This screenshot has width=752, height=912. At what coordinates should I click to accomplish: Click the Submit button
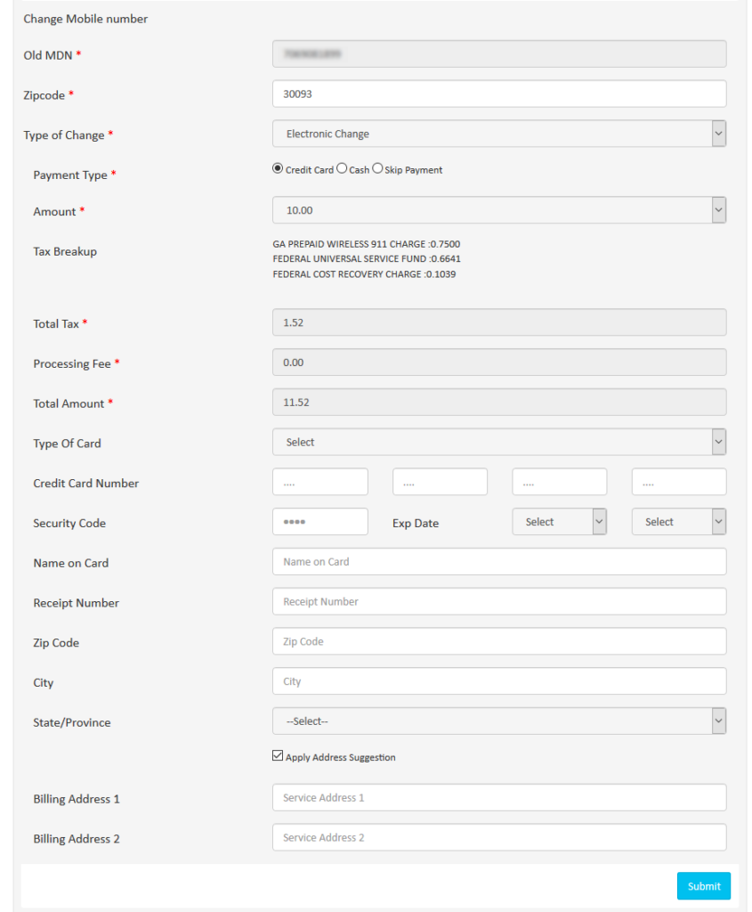click(703, 885)
